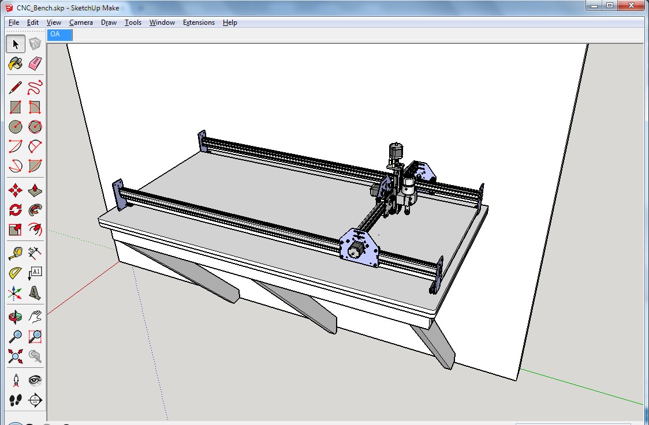Screen dimensions: 649x425
Task: Activate the Circle tool
Action: pos(16,126)
